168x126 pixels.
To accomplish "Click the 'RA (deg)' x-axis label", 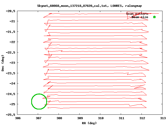I will tap(89, 123).
